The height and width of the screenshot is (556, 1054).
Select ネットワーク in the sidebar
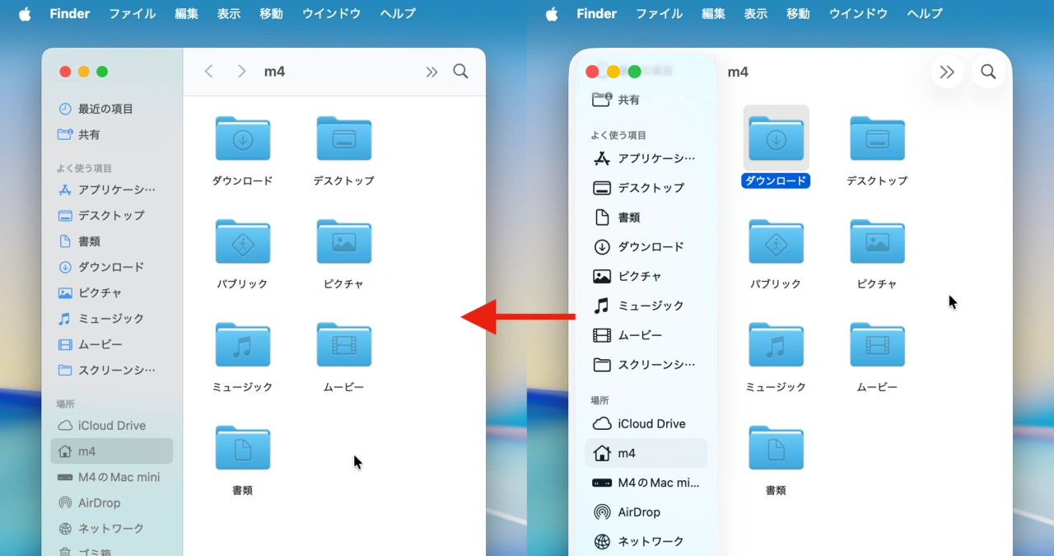point(110,528)
